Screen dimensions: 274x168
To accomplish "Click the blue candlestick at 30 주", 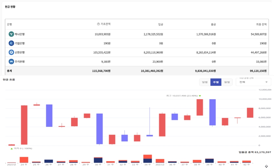I will click(99, 129).
